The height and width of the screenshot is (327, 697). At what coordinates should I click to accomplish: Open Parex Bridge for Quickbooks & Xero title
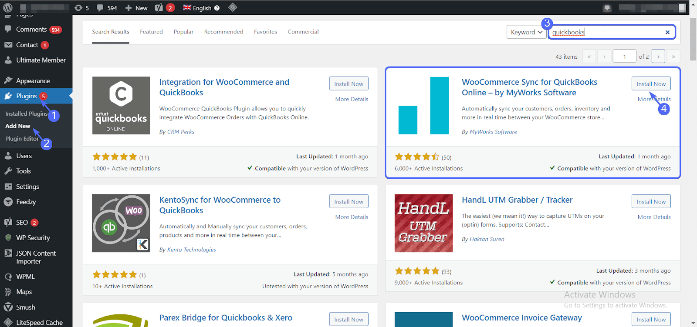tap(226, 318)
